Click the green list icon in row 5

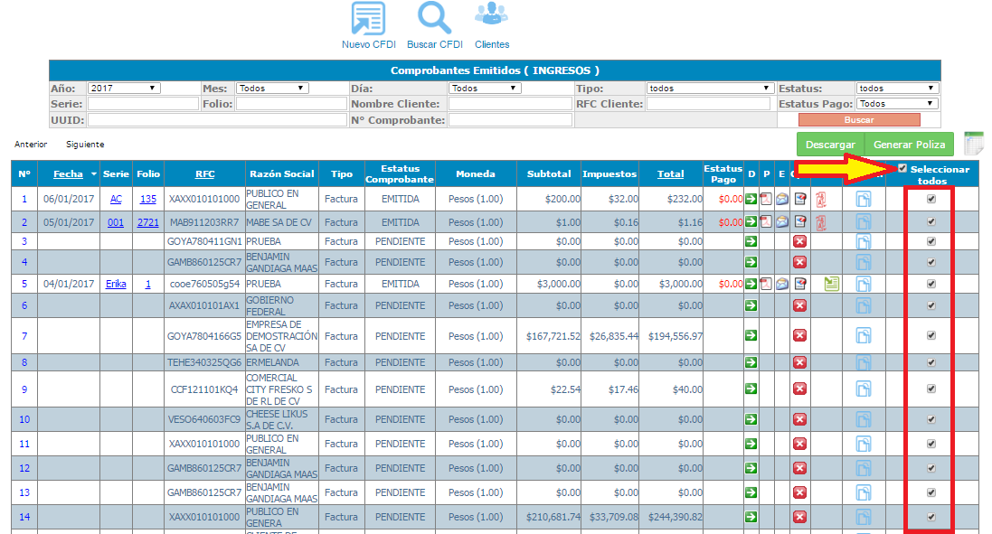click(832, 284)
